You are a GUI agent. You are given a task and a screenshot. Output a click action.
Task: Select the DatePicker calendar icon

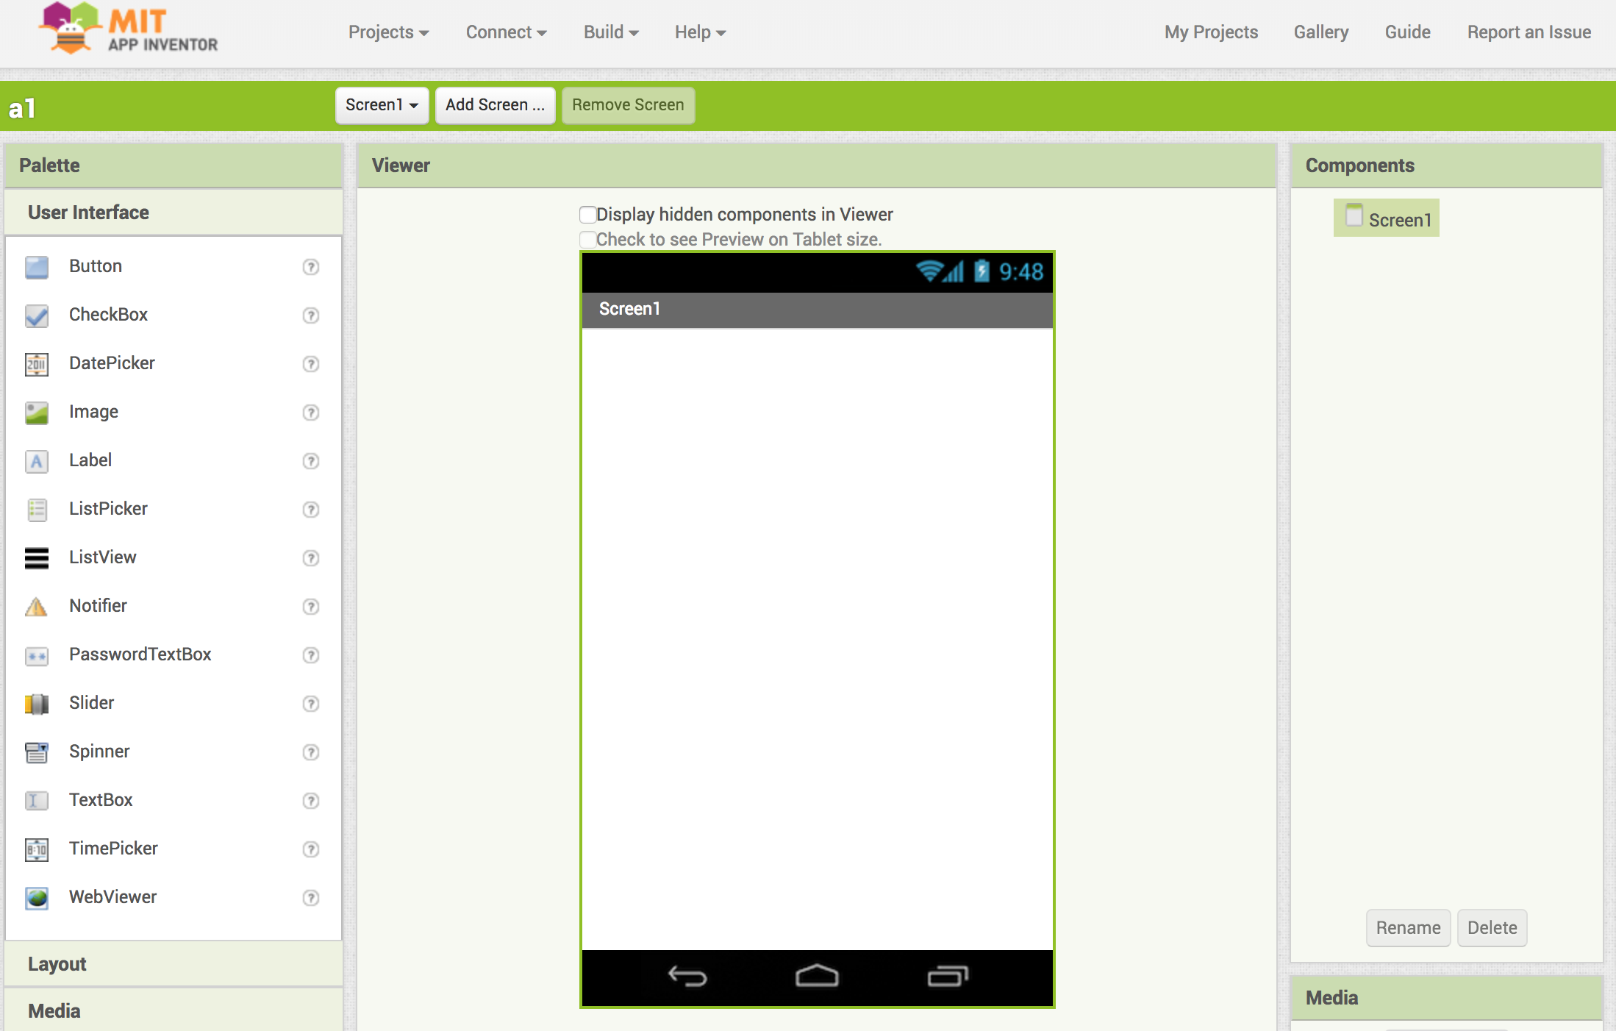click(37, 364)
